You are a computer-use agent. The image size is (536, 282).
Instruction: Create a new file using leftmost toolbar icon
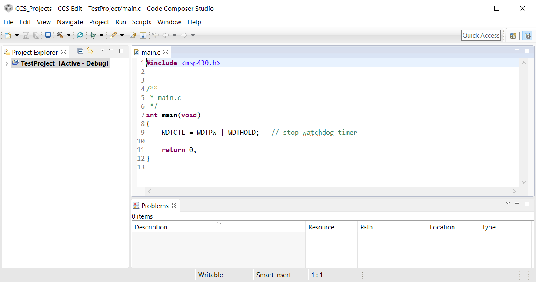point(7,35)
